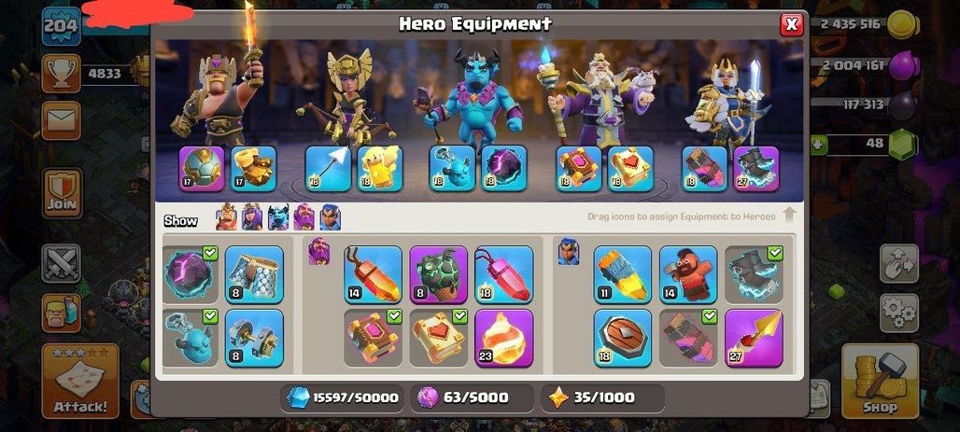Filter equipment by Barbarian King portrait
Screen dimensions: 960x432
tap(226, 217)
